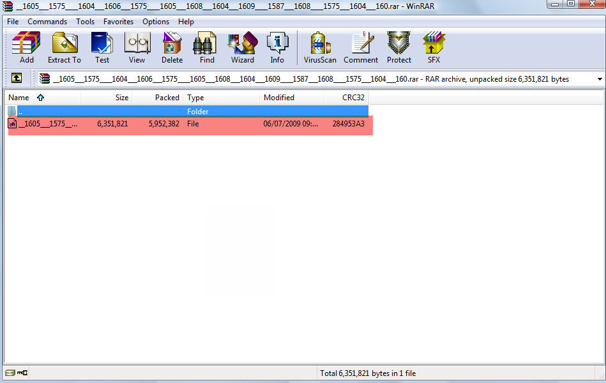Image resolution: width=606 pixels, height=383 pixels.
Task: Open the Options menu
Action: (156, 22)
